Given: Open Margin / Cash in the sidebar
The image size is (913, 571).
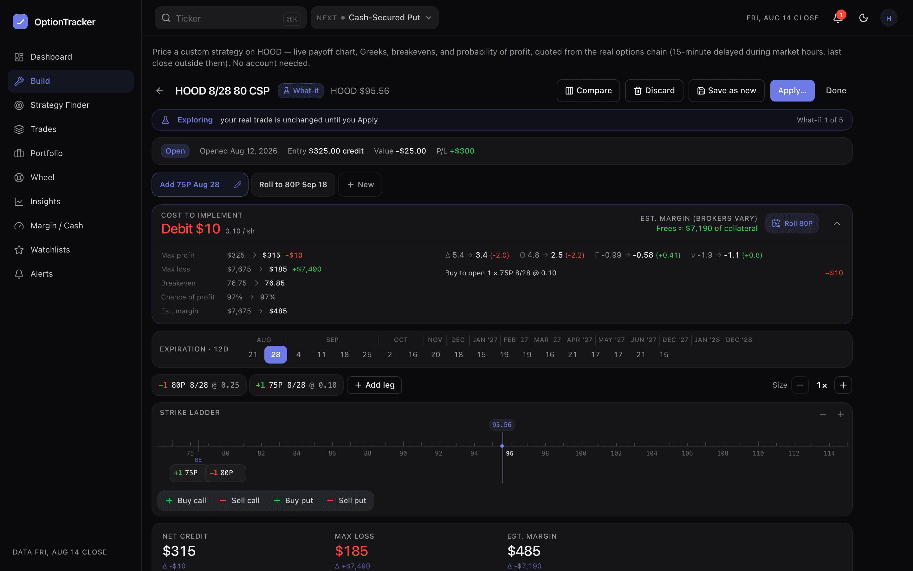Looking at the screenshot, I should click(x=71, y=226).
